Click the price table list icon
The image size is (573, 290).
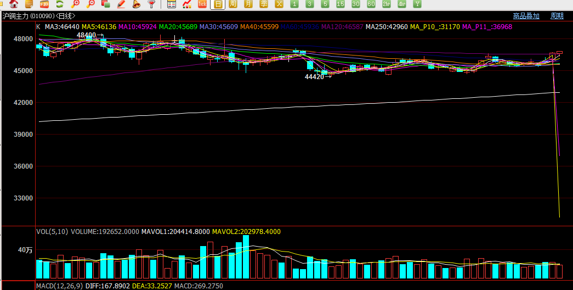pos(172,4)
